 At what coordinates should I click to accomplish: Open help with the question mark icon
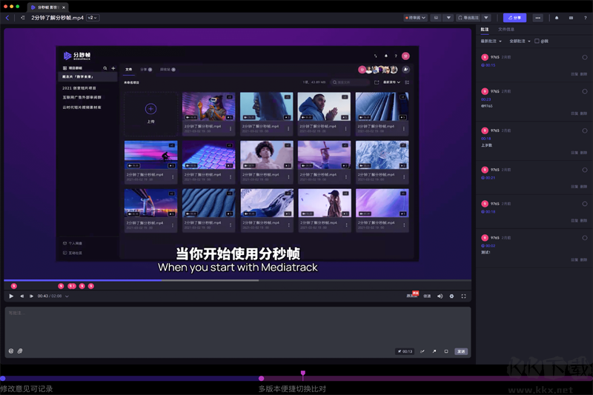point(585,18)
